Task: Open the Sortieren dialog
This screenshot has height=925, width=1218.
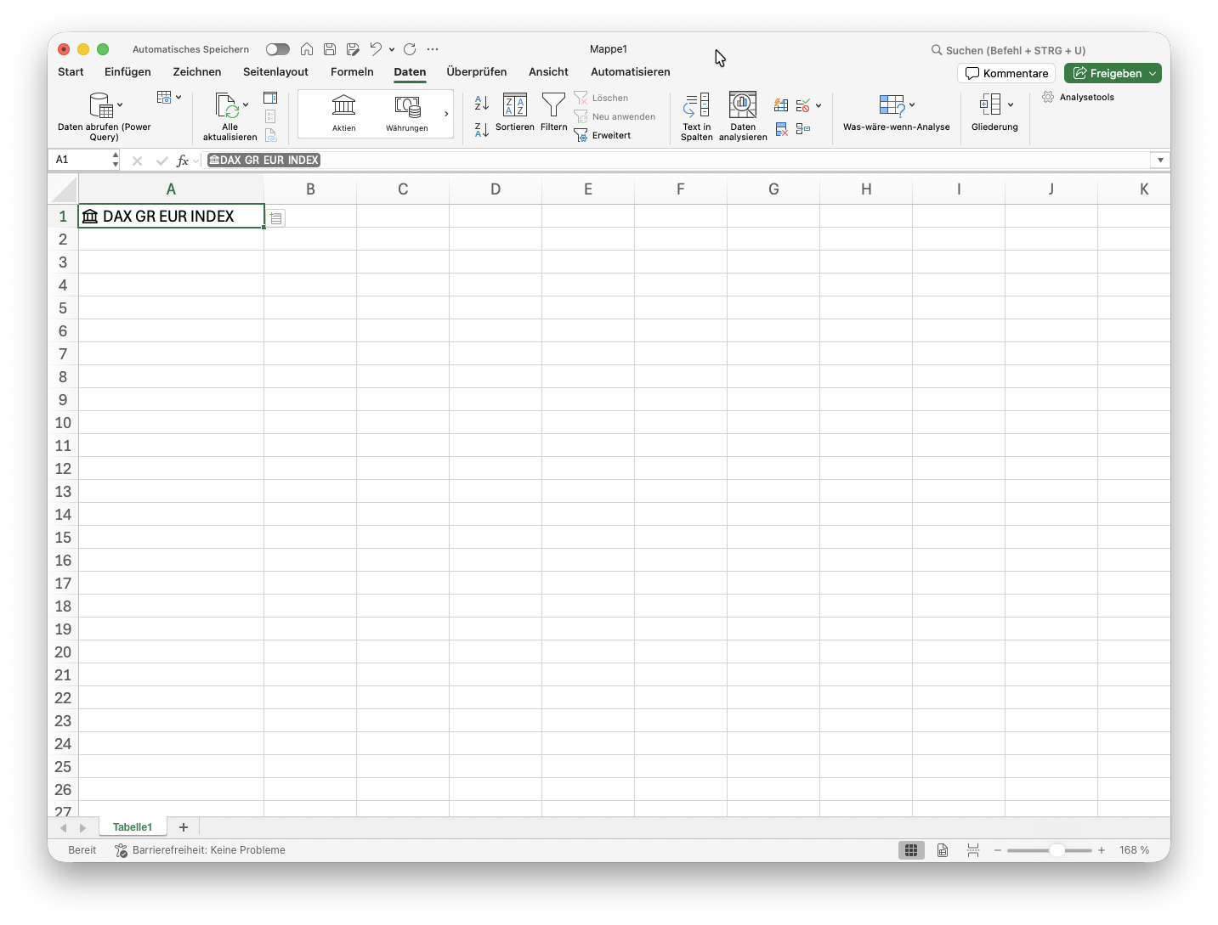Action: click(515, 113)
